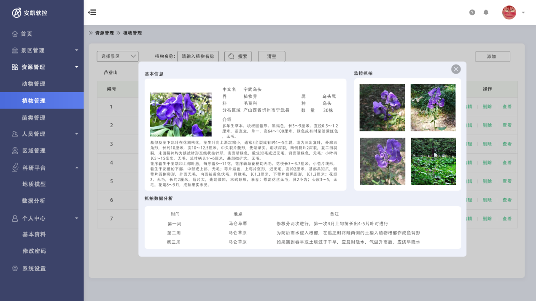Image resolution: width=536 pixels, height=301 pixels.
Task: Click the 添加 button
Action: (492, 56)
